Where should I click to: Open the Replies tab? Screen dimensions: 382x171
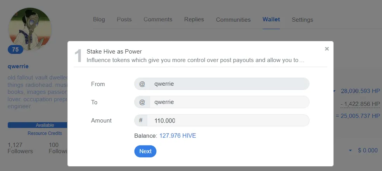(194, 19)
